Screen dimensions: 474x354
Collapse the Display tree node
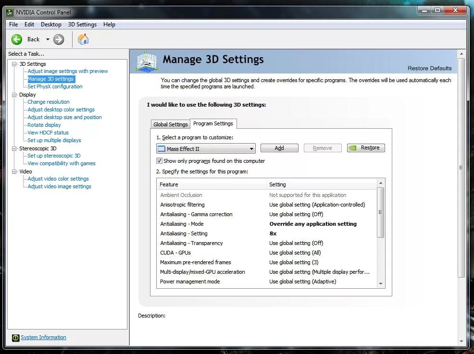coord(14,95)
